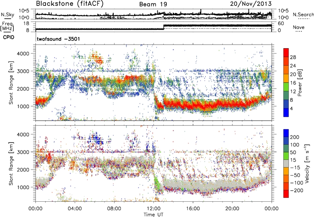Click the '08:00' time axis label
Image resolution: width=314 pixels, height=217 pixels.
114,209
